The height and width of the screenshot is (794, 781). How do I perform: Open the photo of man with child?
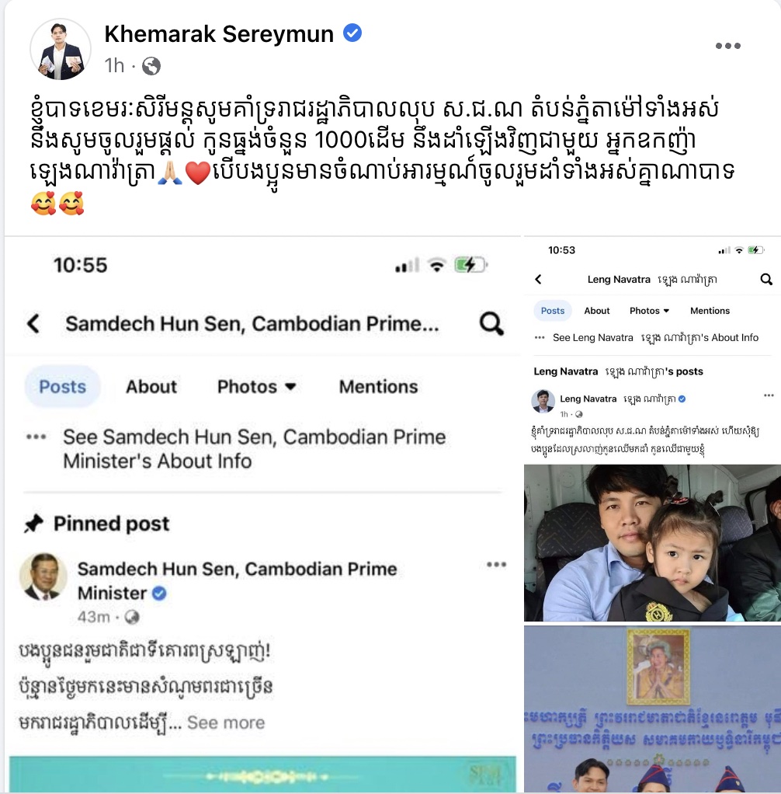652,543
